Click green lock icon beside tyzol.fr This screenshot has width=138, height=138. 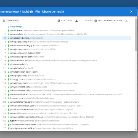tap(9, 121)
